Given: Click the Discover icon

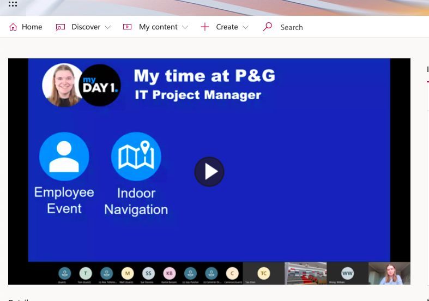Looking at the screenshot, I should pyautogui.click(x=60, y=27).
